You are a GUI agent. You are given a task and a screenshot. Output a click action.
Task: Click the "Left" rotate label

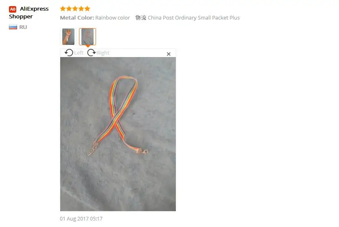tap(79, 53)
